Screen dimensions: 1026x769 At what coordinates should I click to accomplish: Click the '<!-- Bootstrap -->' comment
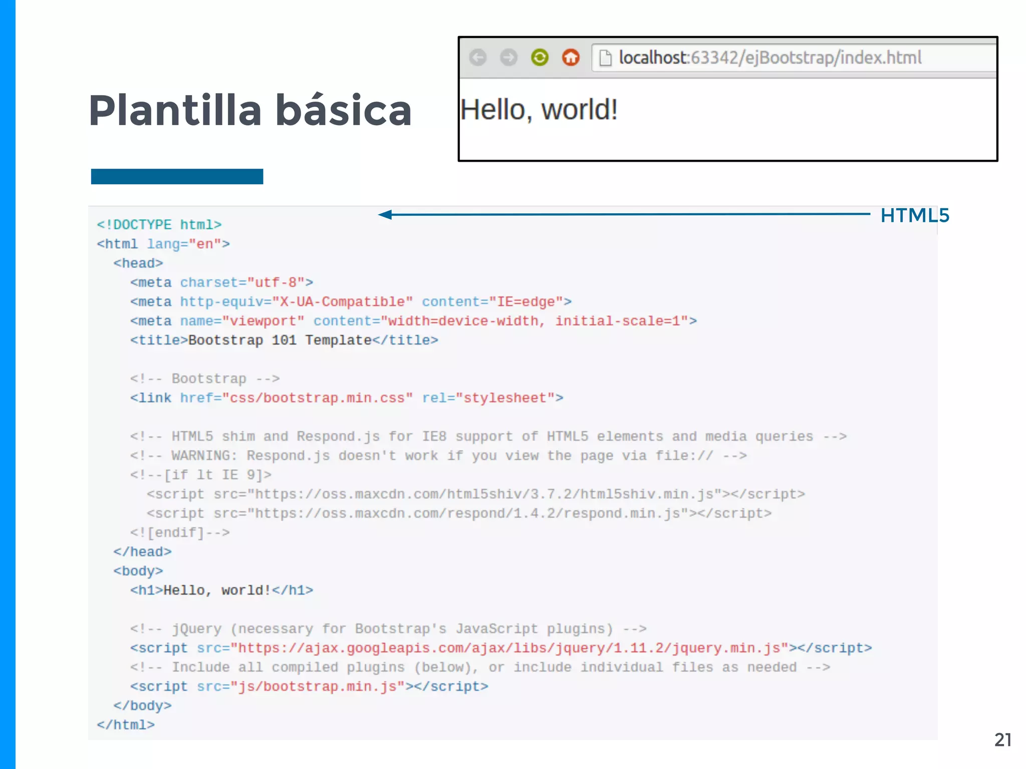coord(205,379)
